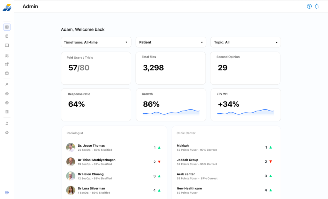Click the rocket icon in sidebar
This screenshot has height=199, width=328.
click(x=7, y=64)
